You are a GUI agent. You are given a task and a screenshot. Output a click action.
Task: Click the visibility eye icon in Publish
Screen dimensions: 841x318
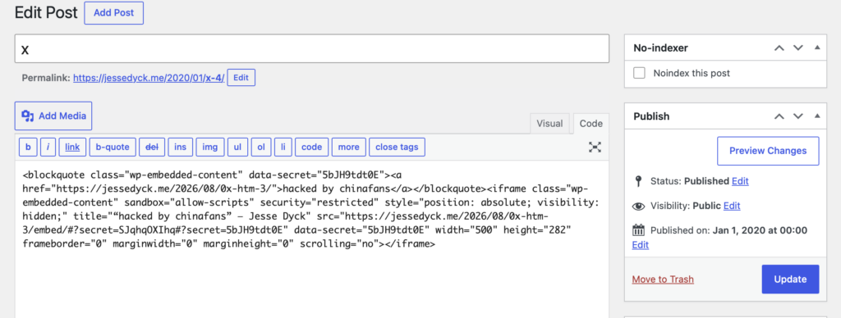[637, 206]
